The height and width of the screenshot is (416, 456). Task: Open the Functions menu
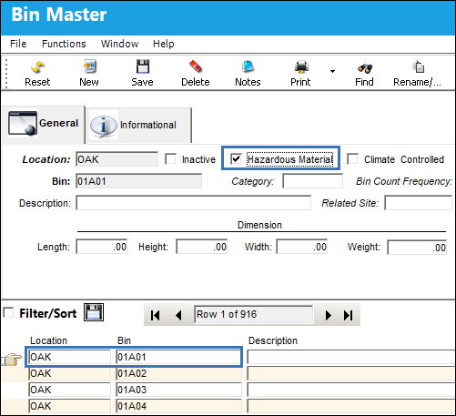[x=64, y=44]
